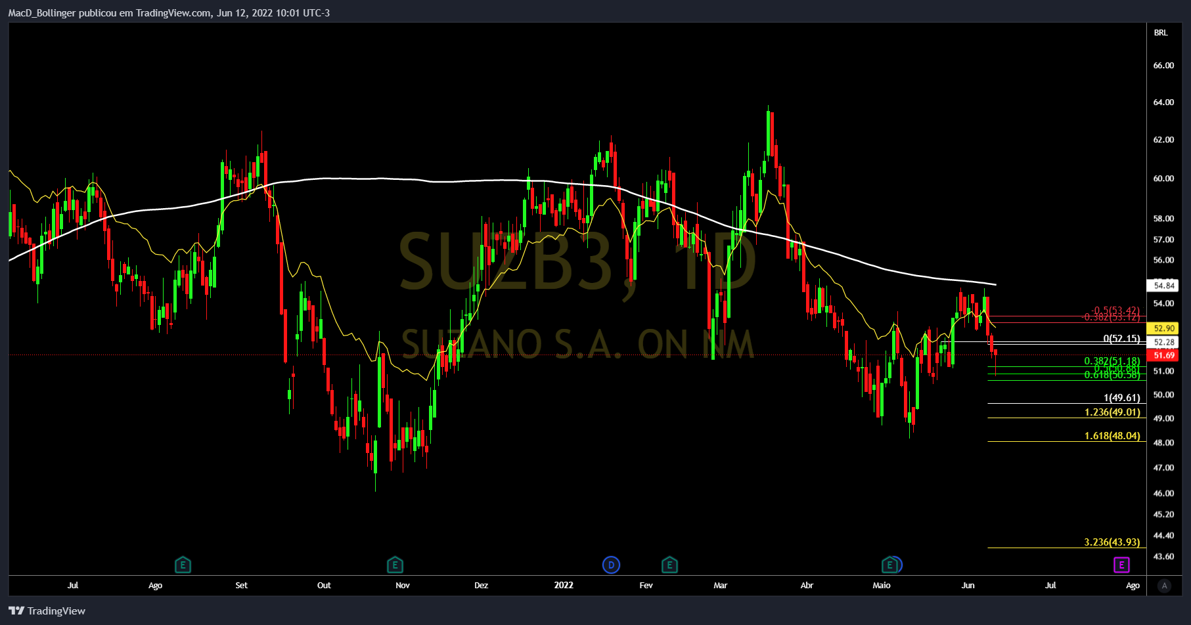The image size is (1191, 625).
Task: Click the Mar month label on time axis
Action: tap(720, 585)
